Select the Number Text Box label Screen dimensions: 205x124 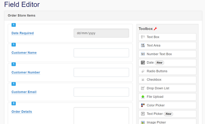pyautogui.click(x=159, y=54)
